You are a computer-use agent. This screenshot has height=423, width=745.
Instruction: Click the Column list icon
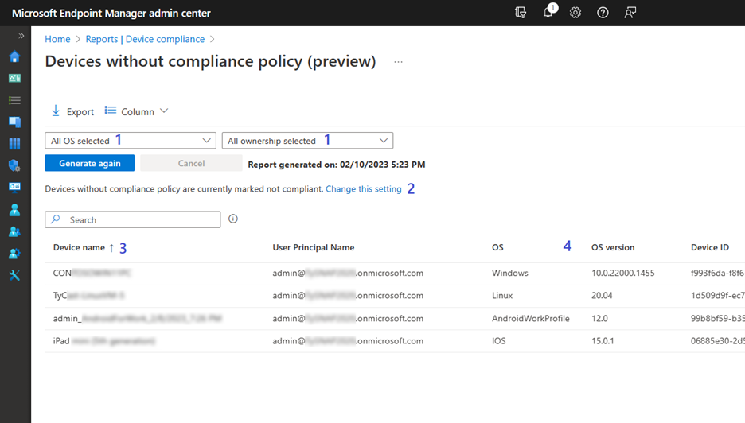(x=110, y=111)
